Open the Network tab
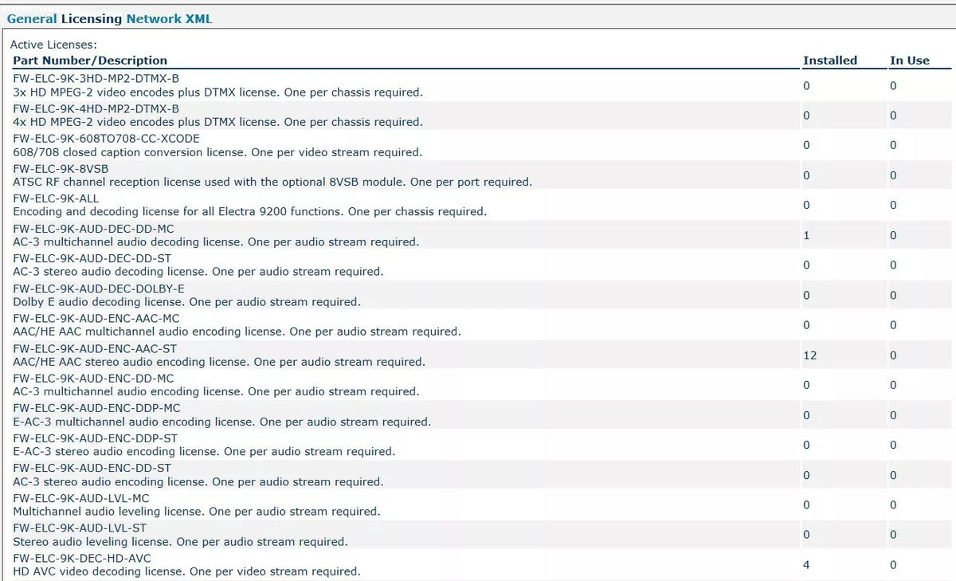The height and width of the screenshot is (581, 956). coord(154,18)
